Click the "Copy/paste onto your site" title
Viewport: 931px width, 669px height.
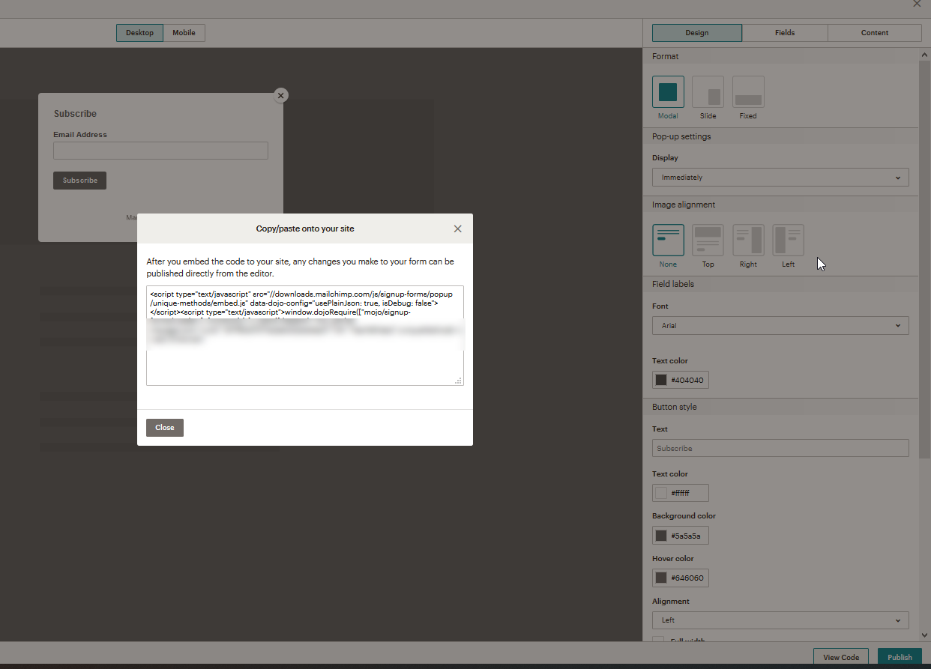[305, 228]
